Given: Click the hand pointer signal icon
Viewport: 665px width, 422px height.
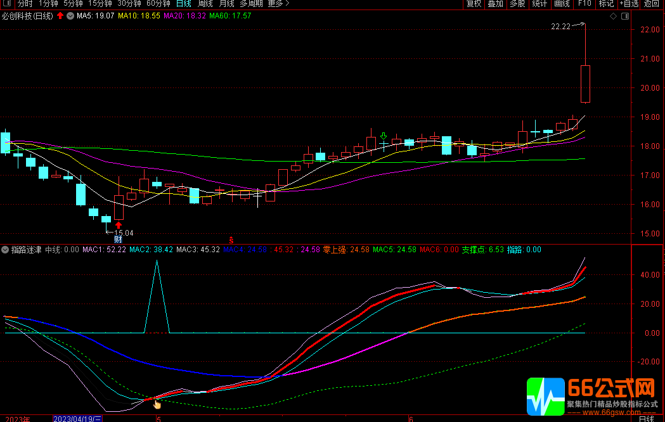Looking at the screenshot, I should tap(157, 404).
